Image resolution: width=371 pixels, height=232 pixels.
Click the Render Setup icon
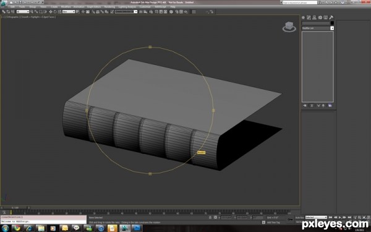[x=176, y=12]
